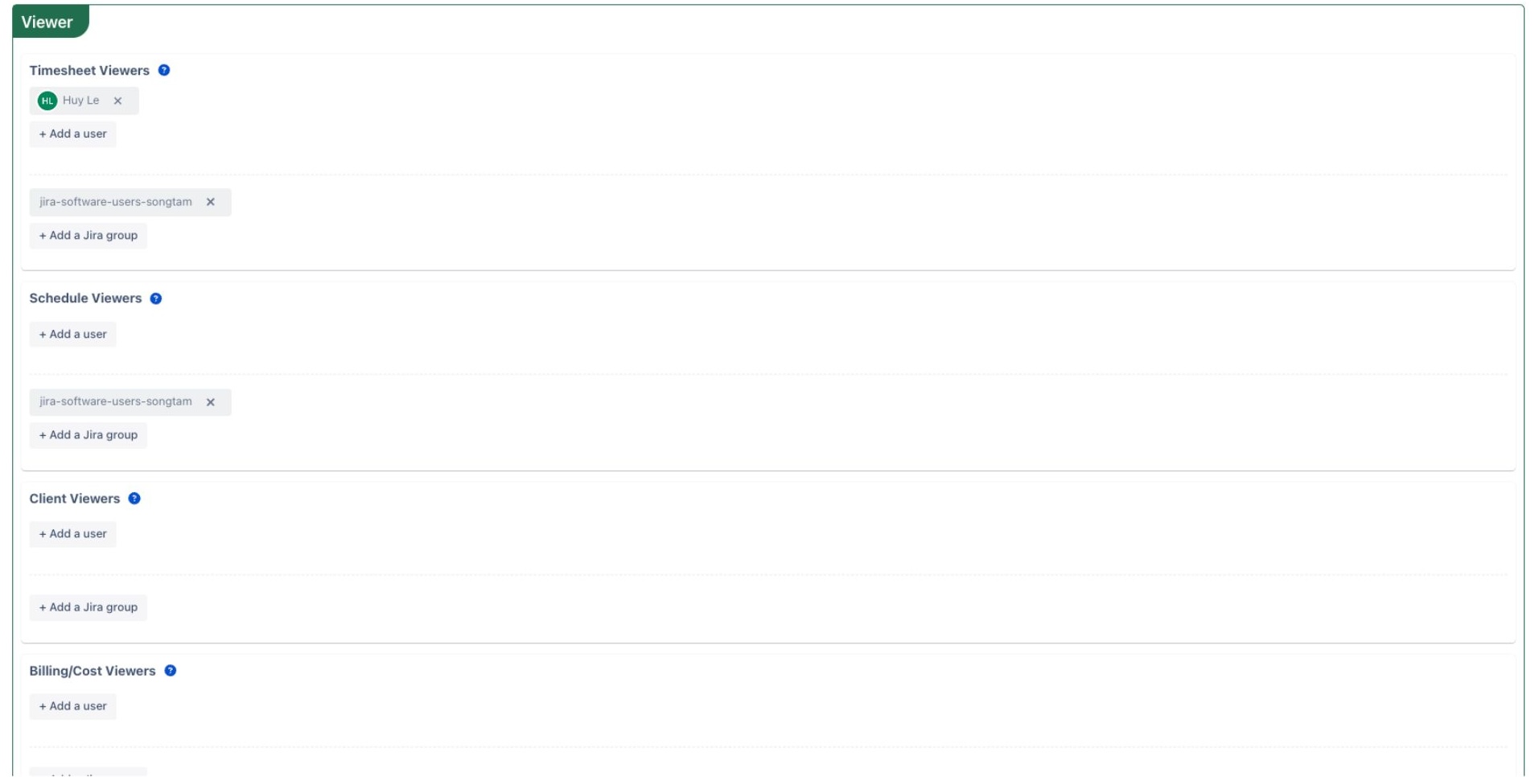Add a Jira group to Timesheet Viewers
Screen dimensions: 1539x777
point(88,236)
